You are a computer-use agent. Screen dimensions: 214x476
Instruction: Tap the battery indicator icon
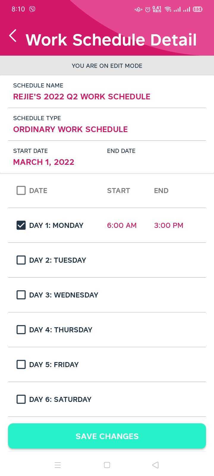[197, 9]
